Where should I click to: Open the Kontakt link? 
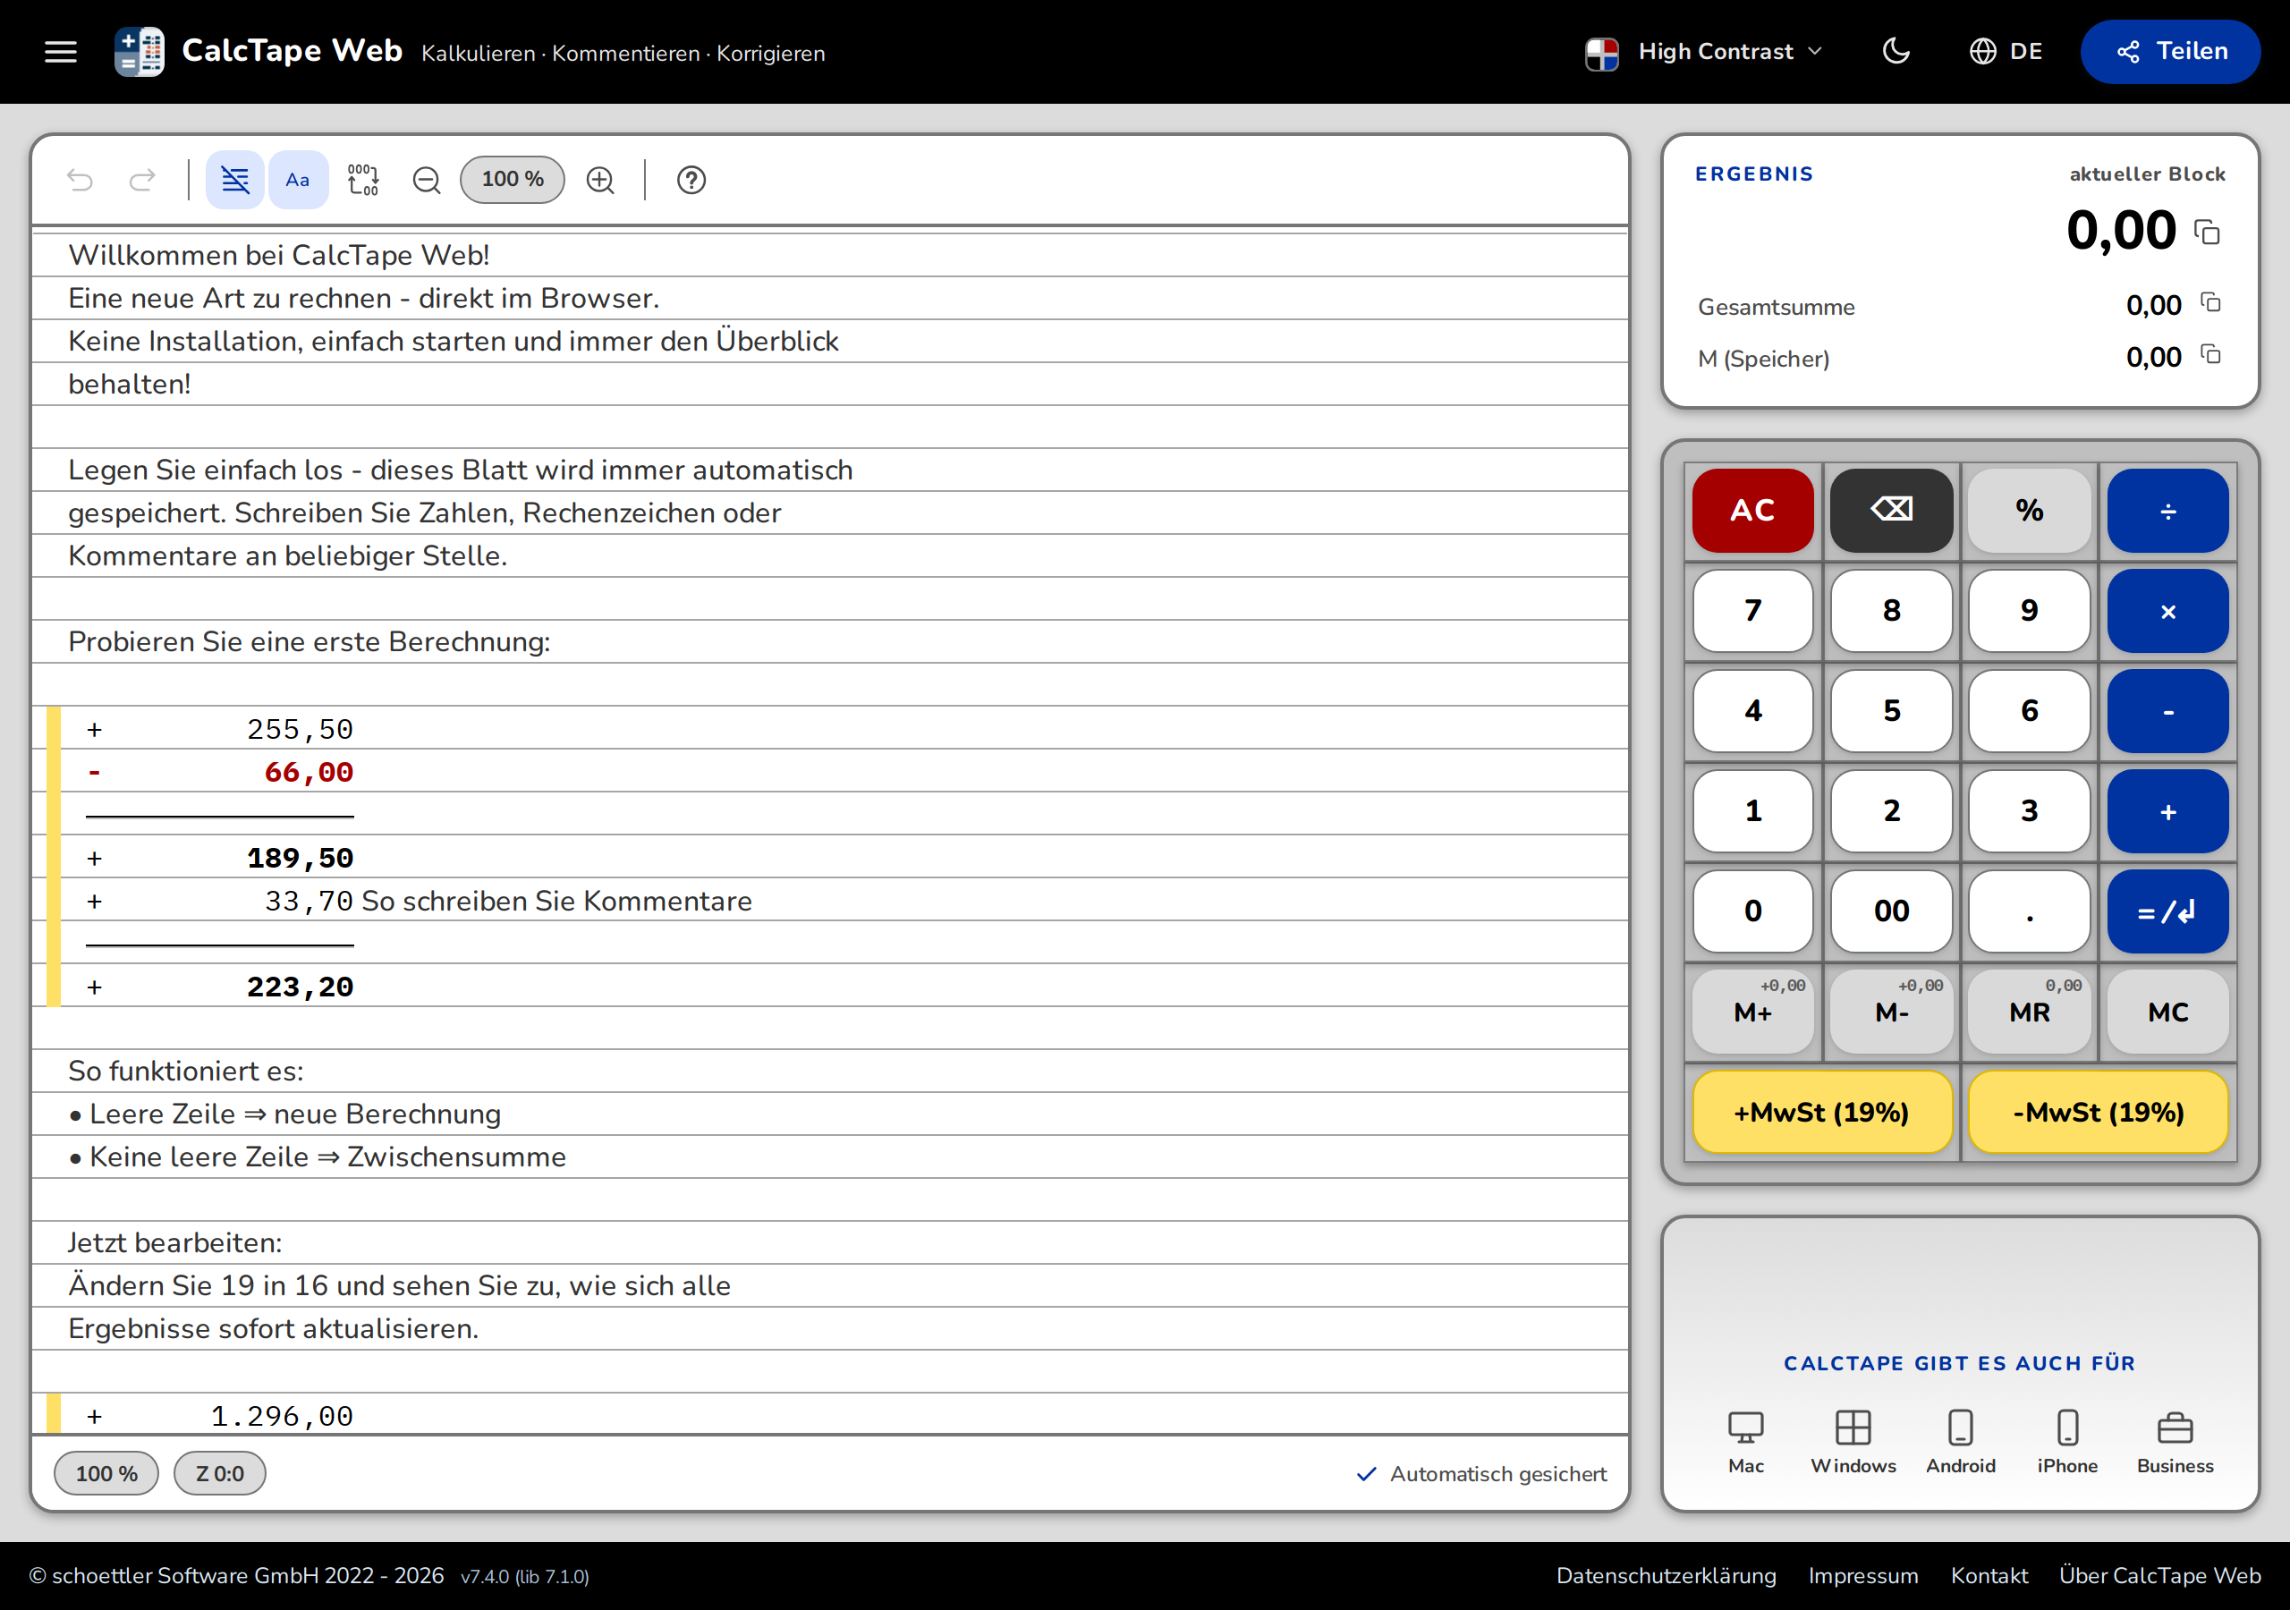coord(1989,1575)
